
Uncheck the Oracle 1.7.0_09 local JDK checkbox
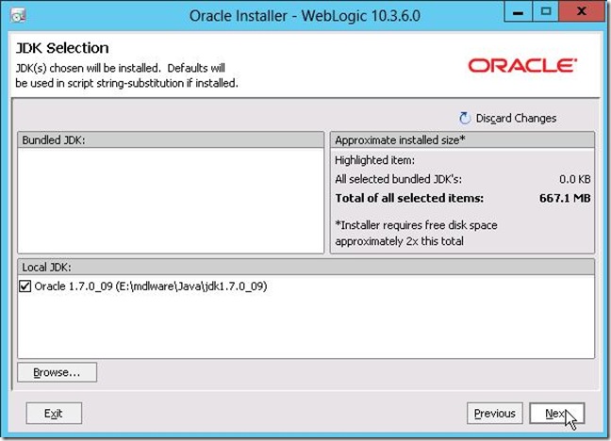coord(25,286)
